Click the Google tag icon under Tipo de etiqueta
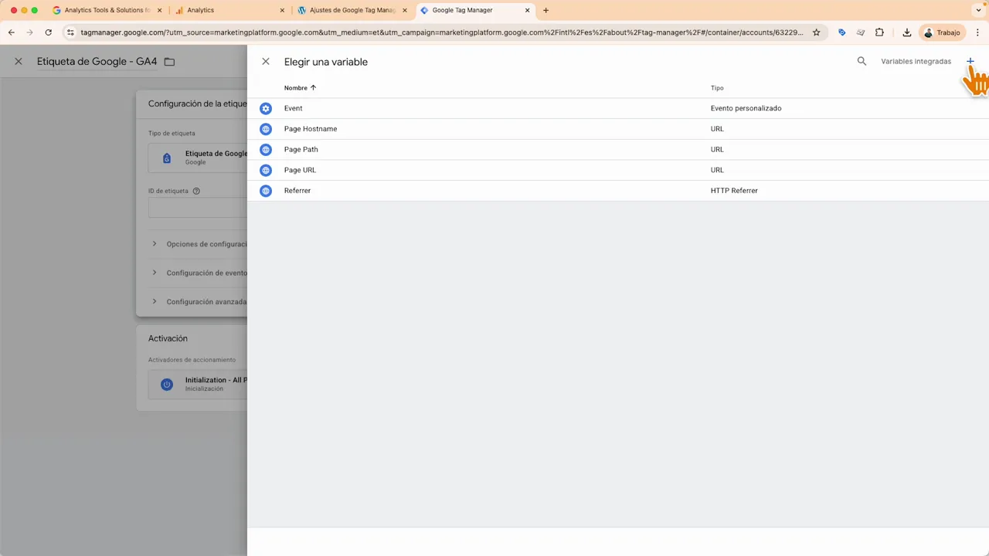Screen dimensions: 989x556 167,158
